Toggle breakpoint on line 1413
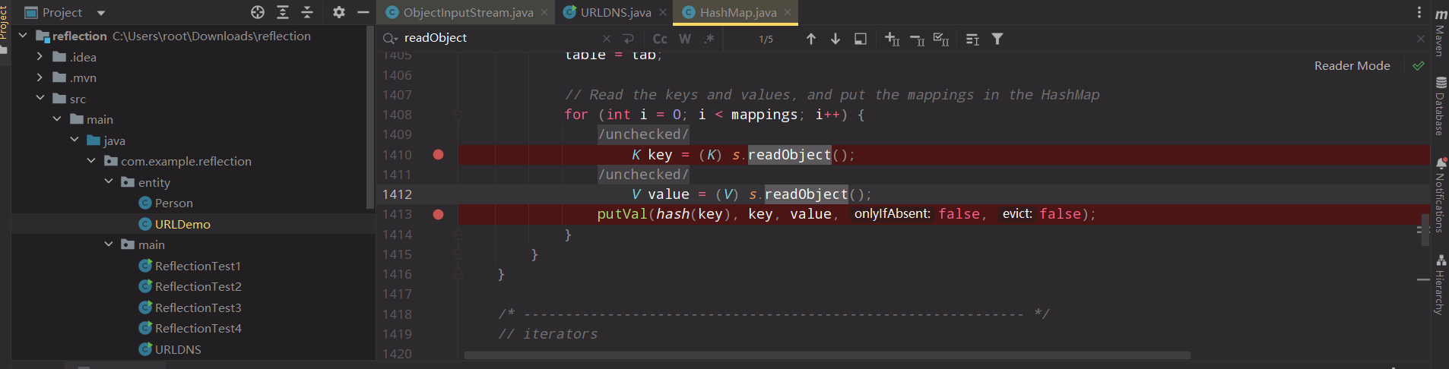 [438, 214]
